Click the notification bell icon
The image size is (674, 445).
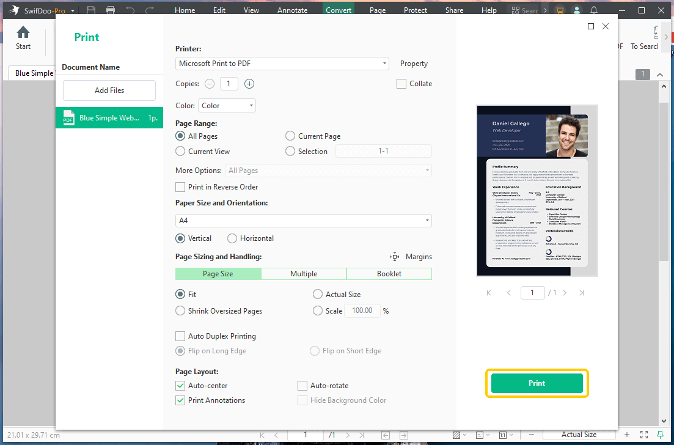point(593,9)
